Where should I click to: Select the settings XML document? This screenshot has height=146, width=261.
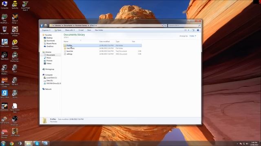[102, 54]
